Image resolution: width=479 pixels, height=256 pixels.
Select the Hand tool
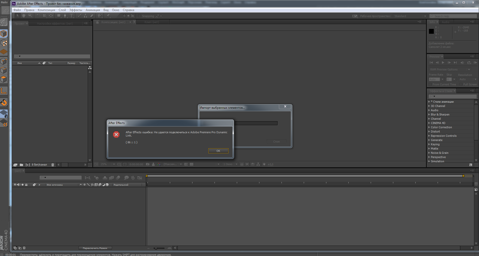click(24, 16)
